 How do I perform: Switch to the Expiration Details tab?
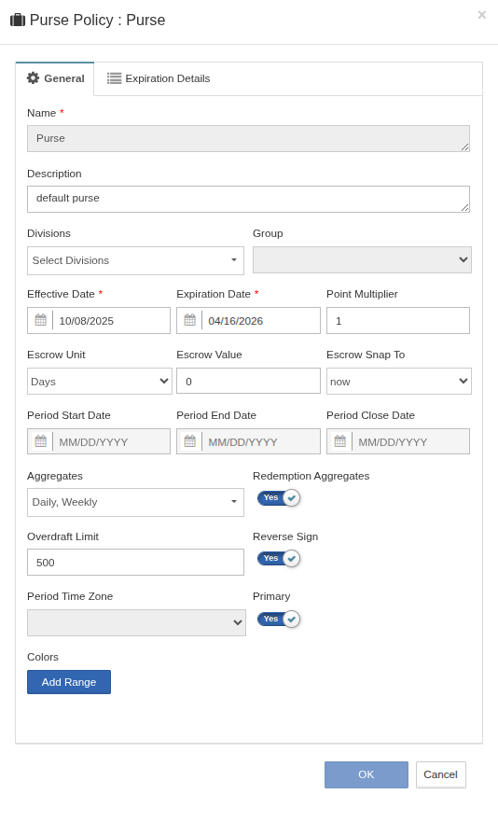coord(159,78)
